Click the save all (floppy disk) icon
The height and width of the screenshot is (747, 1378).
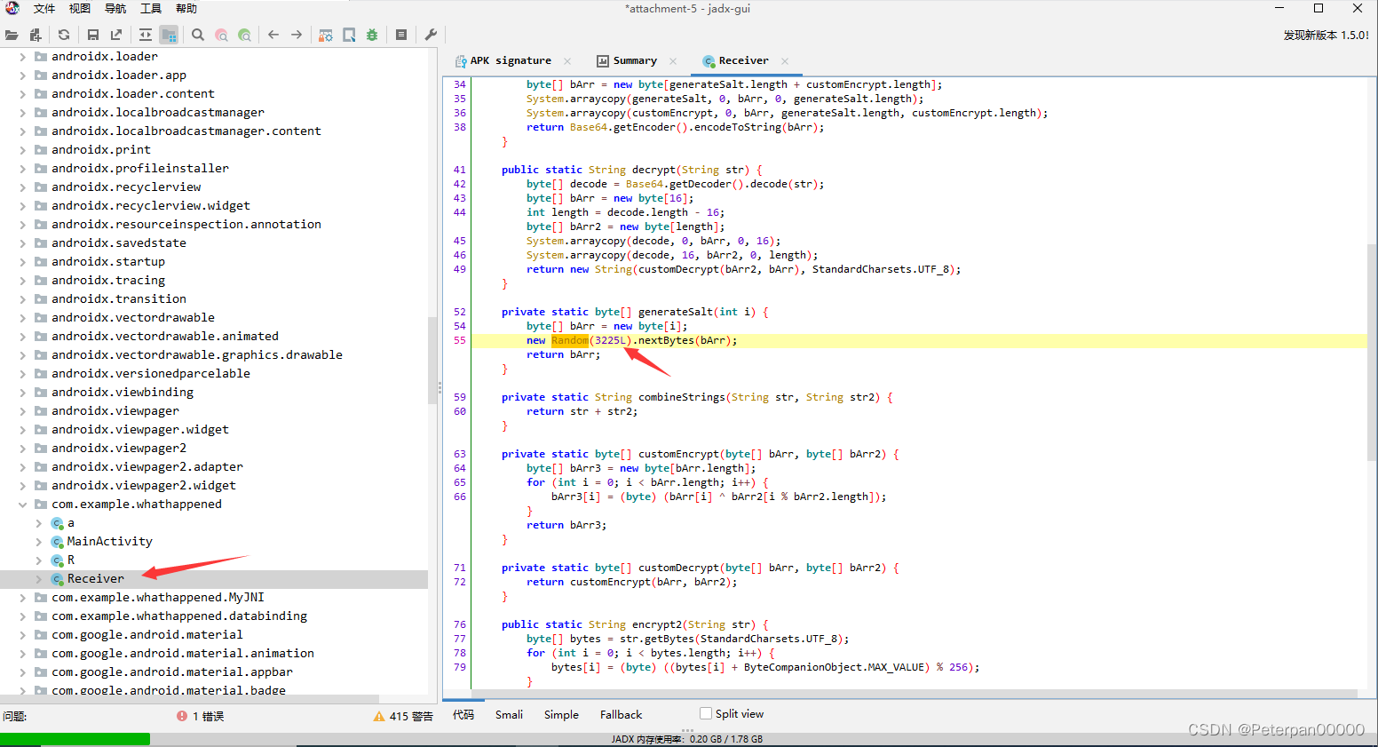pyautogui.click(x=93, y=35)
